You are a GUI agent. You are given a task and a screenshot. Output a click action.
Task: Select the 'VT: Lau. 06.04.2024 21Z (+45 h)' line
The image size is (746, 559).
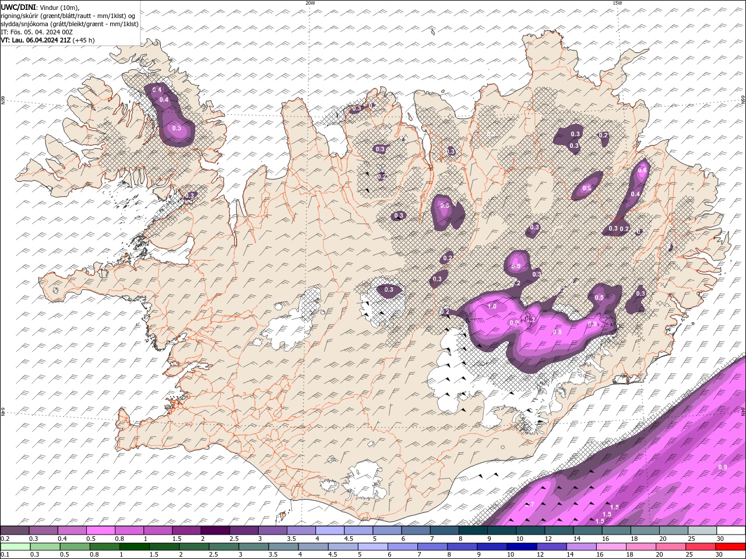coord(47,40)
